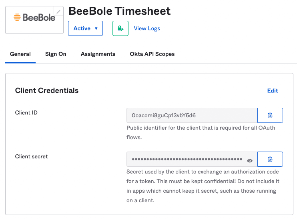Copy the Client ID to clipboard
The height and width of the screenshot is (219, 297).
pyautogui.click(x=270, y=115)
